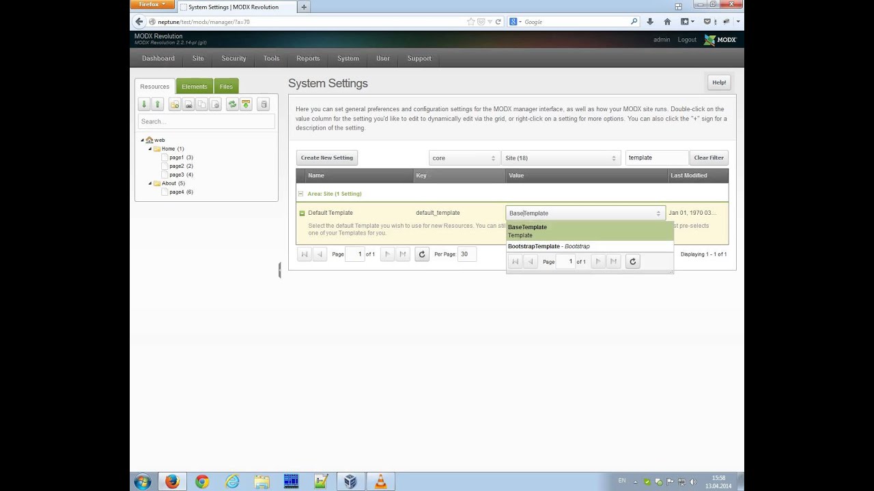Image resolution: width=874 pixels, height=491 pixels.
Task: Click the Help! button
Action: pos(719,83)
